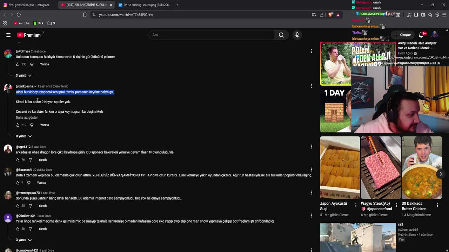Click @Baranashi profile avatar
The width and height of the screenshot is (449, 252).
8,172
